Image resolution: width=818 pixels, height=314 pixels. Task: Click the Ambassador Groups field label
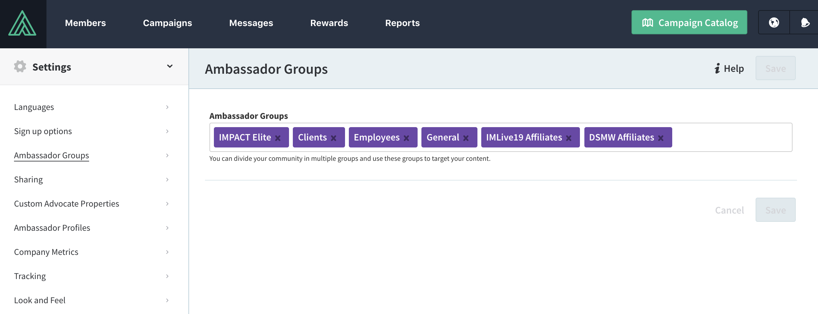[x=249, y=116]
